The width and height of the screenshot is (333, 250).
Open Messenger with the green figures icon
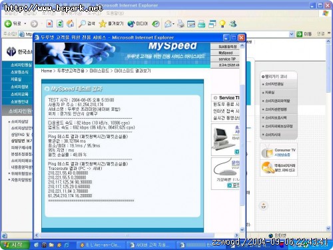pyautogui.click(x=233, y=23)
